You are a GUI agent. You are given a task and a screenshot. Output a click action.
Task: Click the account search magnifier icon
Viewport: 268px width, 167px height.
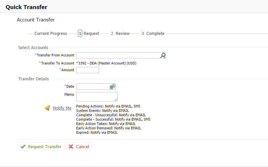click(x=163, y=55)
